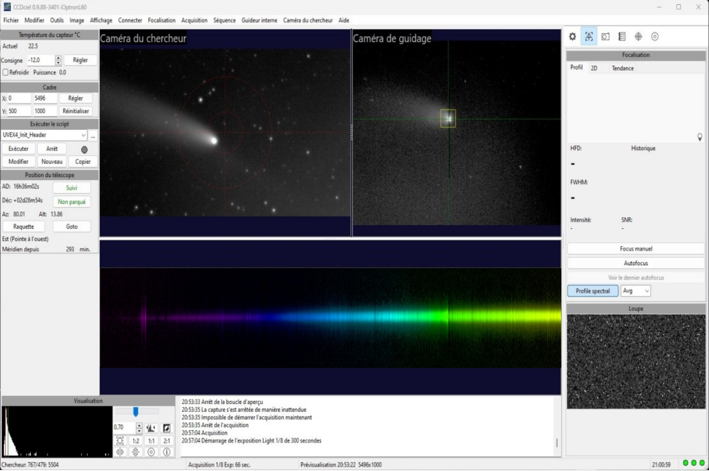Switch to the Tendance tab
Image resolution: width=709 pixels, height=471 pixels.
[x=622, y=68]
